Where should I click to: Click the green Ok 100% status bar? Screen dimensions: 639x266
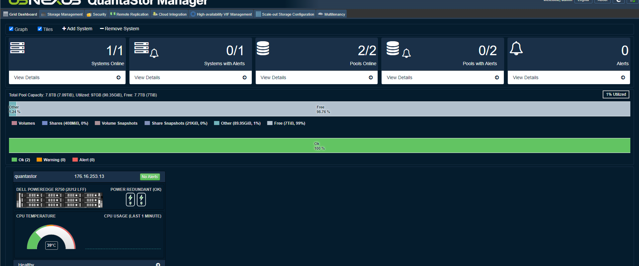[x=320, y=146]
